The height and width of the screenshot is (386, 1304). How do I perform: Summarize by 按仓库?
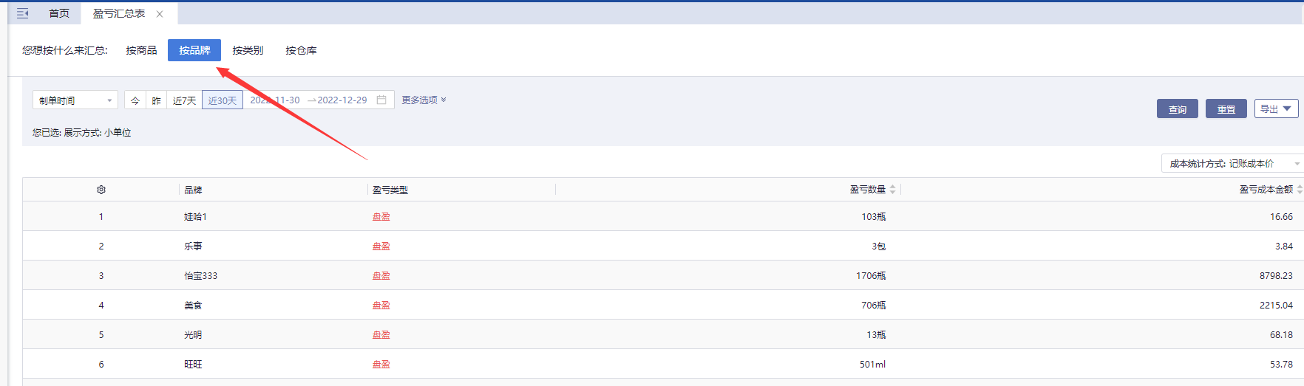301,50
